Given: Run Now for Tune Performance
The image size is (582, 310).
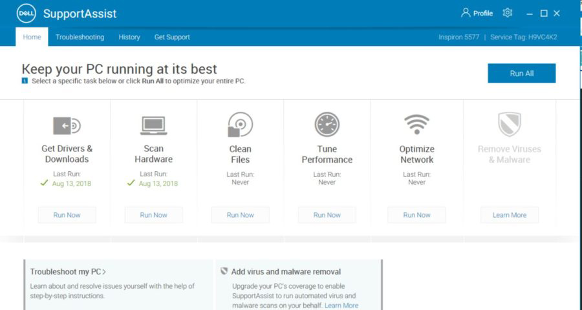Looking at the screenshot, I should coord(327,215).
